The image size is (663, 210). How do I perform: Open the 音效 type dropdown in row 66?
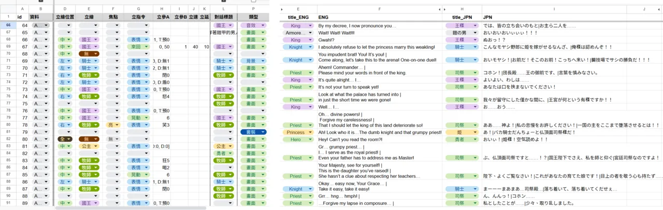[253, 25]
